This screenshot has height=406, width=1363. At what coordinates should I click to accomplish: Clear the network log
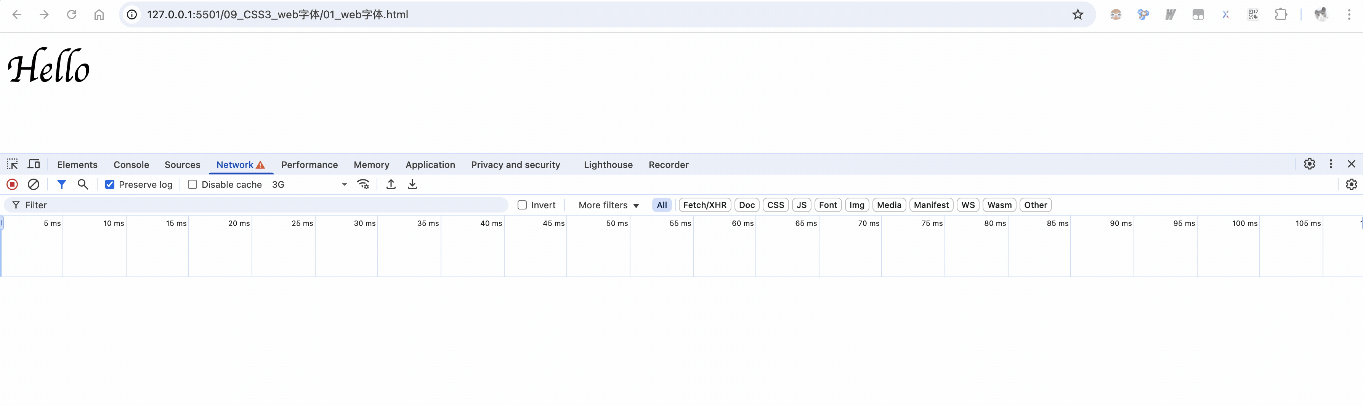pos(33,184)
